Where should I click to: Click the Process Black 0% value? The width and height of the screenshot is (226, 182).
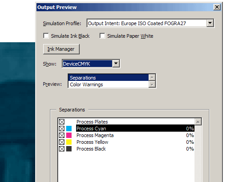(190, 149)
